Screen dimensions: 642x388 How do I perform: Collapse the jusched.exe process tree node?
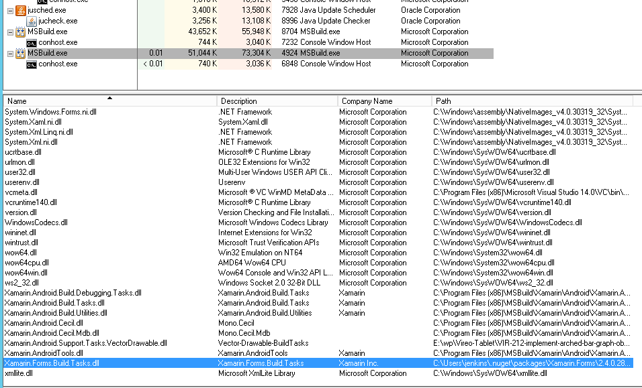point(11,11)
